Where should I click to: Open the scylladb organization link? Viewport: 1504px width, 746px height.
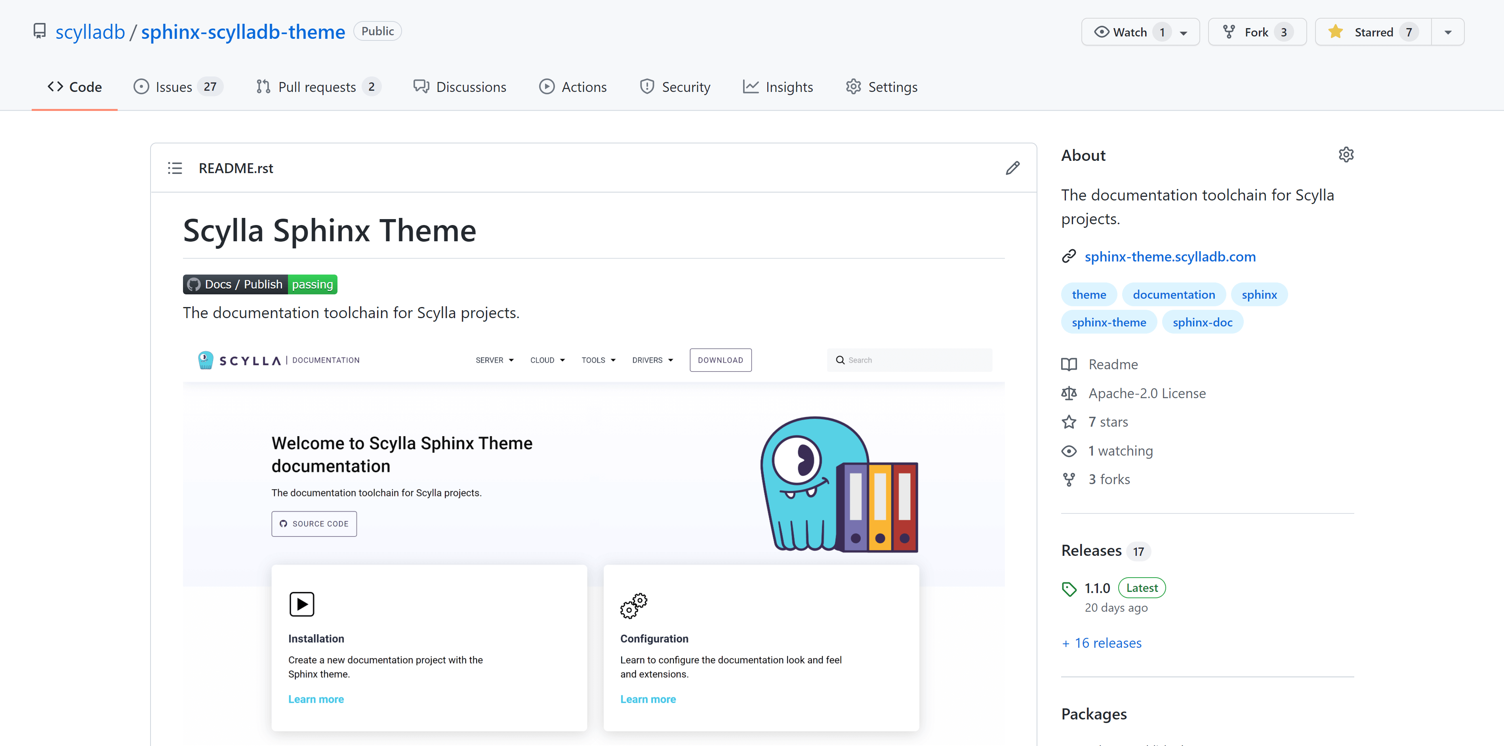pos(90,32)
